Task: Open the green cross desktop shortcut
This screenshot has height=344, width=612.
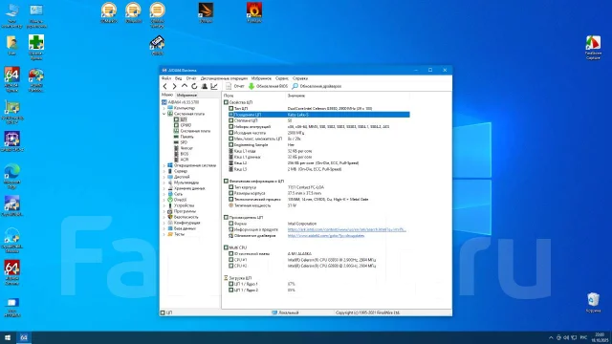Action: tap(36, 47)
